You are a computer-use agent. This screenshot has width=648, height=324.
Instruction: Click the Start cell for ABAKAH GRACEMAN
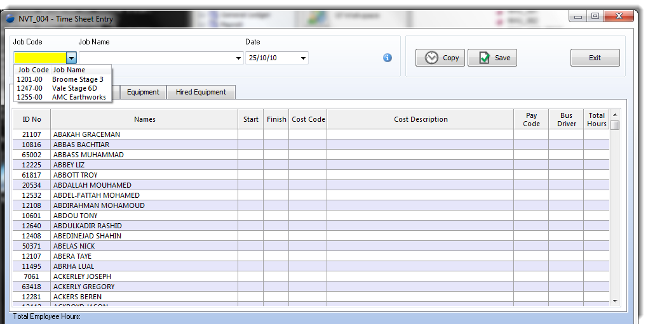pyautogui.click(x=251, y=134)
